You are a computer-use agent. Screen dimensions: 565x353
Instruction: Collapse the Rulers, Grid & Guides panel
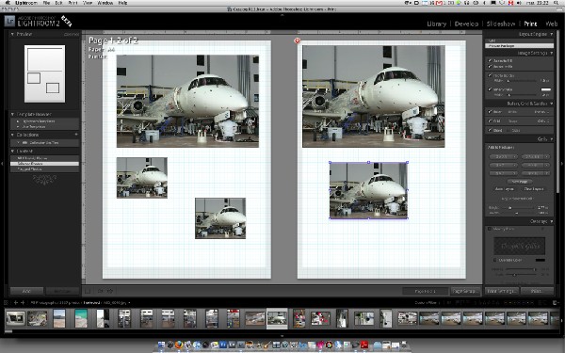point(551,104)
